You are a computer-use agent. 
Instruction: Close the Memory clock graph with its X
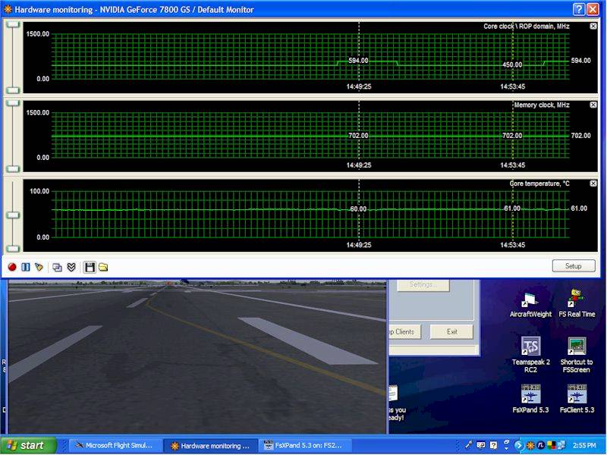point(593,105)
